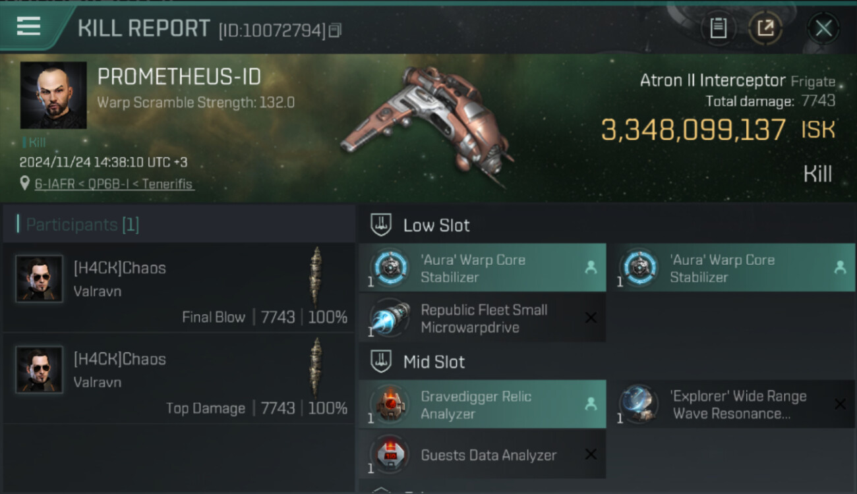Screen dimensions: 857x494
Task: Click the clipboard report icon
Action: 718,28
